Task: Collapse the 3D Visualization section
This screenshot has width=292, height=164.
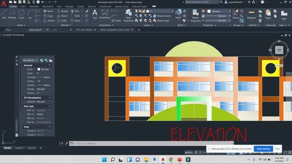Action: 50,97
